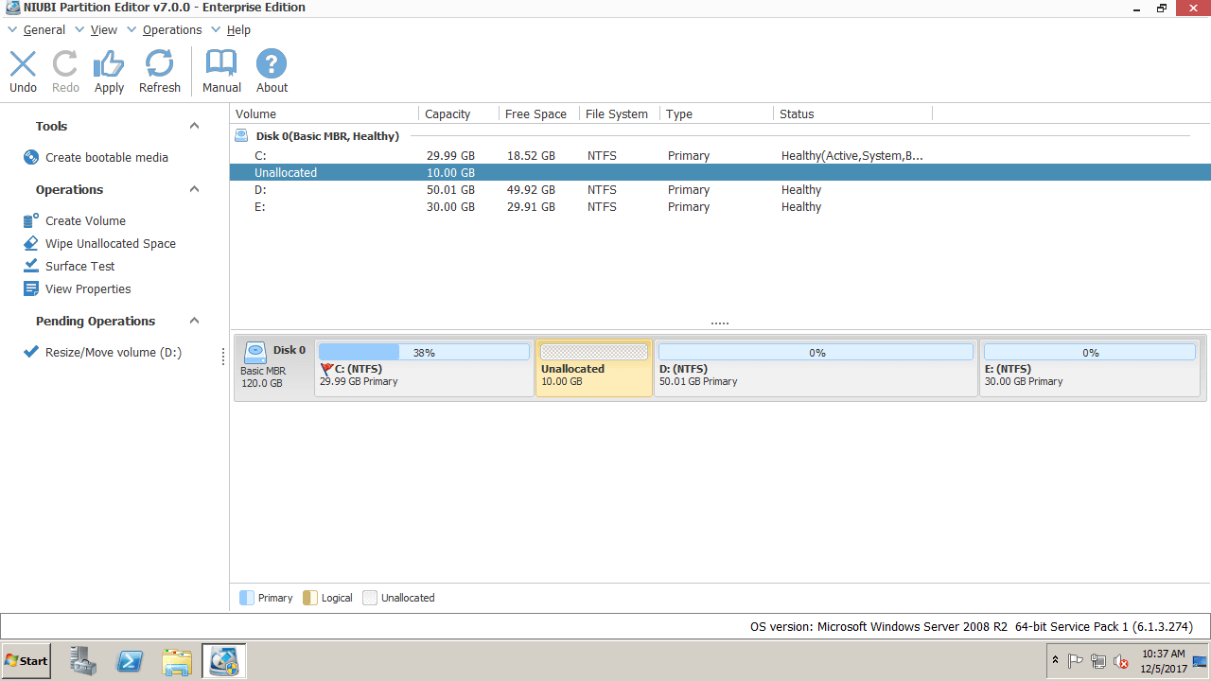Click the Start button

click(26, 661)
